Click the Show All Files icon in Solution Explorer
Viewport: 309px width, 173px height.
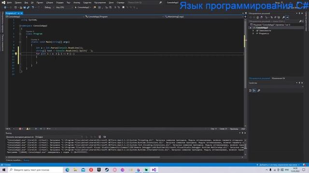point(279,17)
